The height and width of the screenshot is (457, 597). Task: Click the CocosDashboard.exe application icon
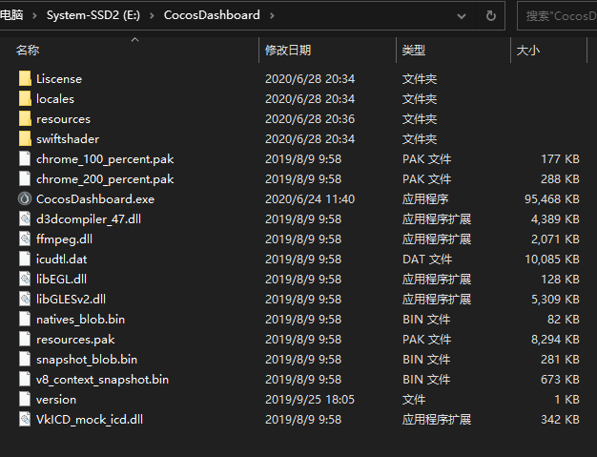[25, 198]
